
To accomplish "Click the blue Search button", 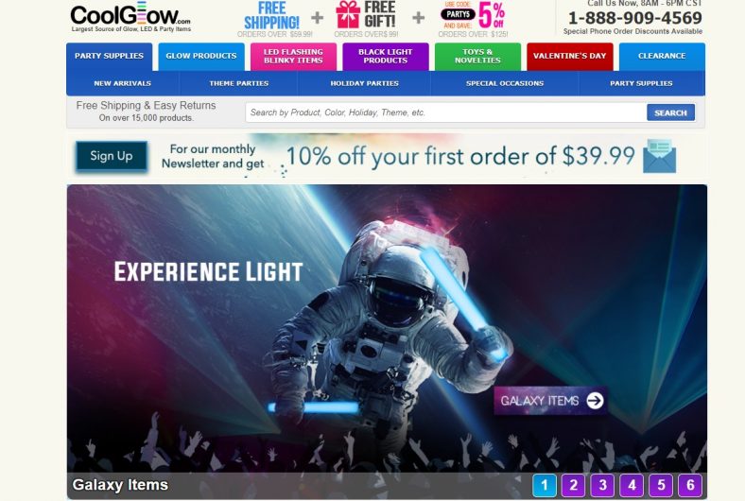I will pos(670,112).
